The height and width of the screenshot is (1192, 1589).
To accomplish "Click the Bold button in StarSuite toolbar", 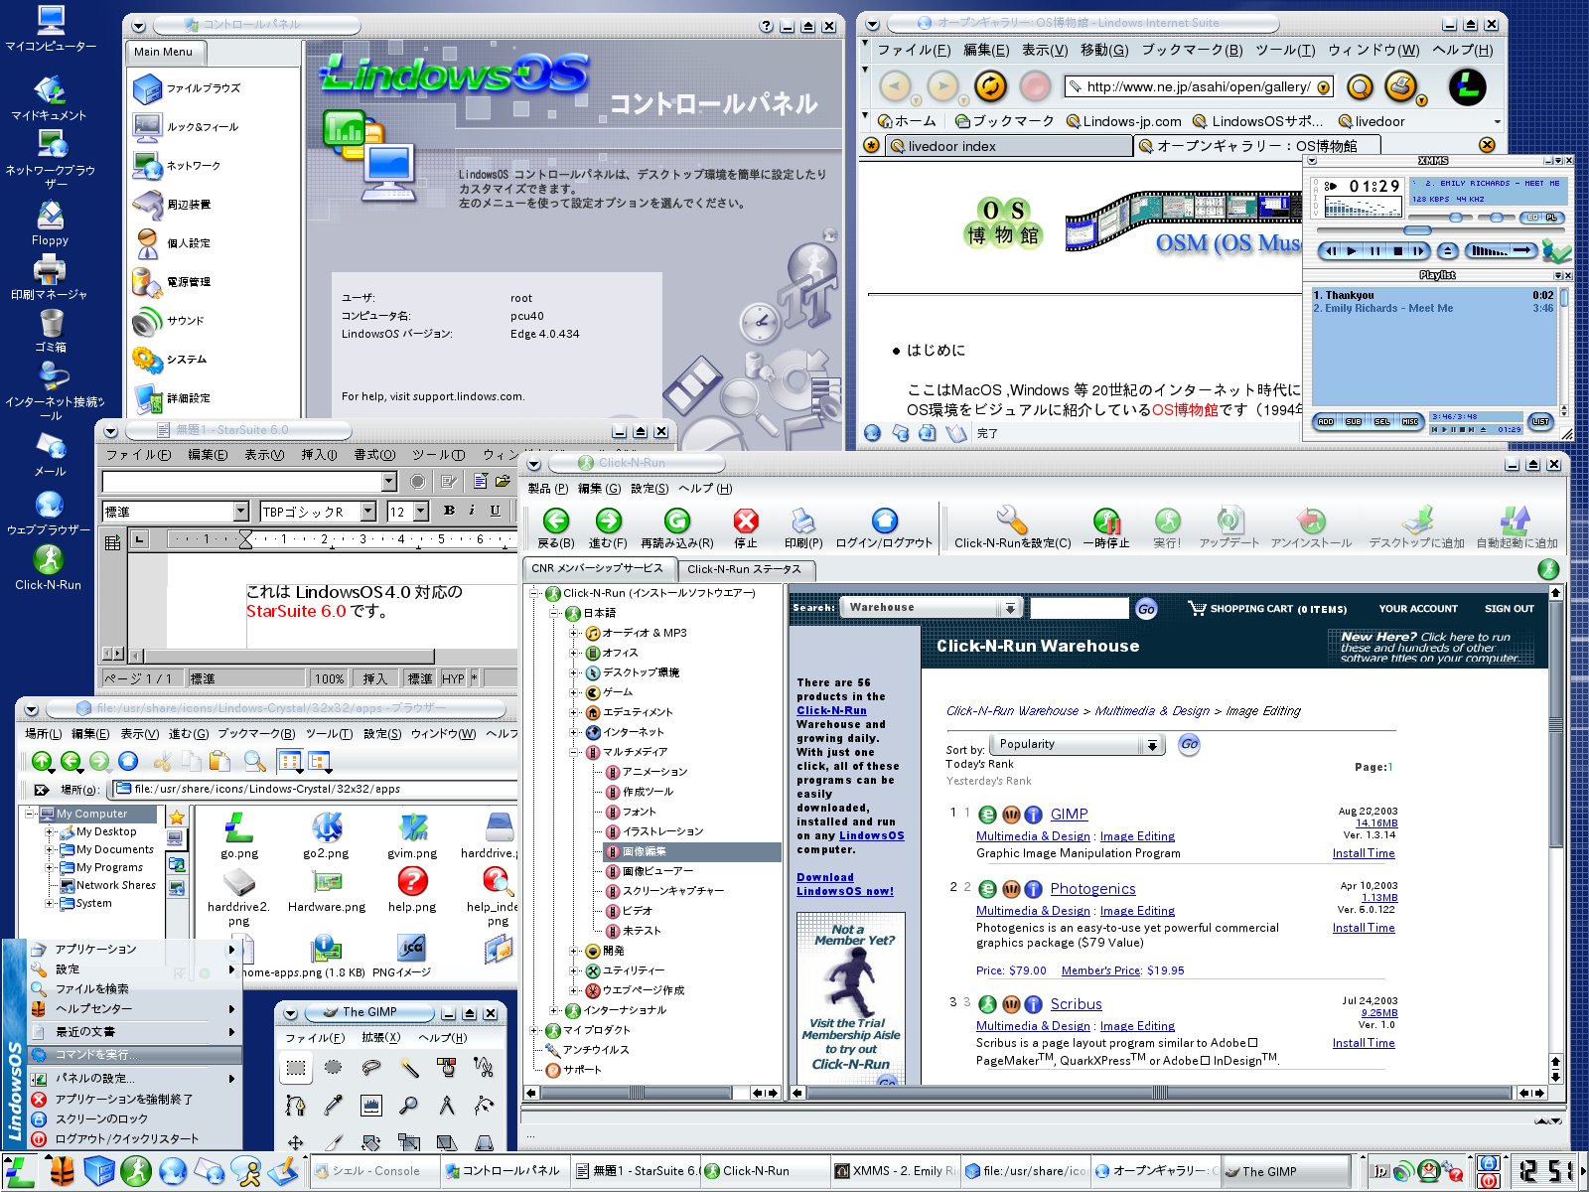I will [x=449, y=511].
